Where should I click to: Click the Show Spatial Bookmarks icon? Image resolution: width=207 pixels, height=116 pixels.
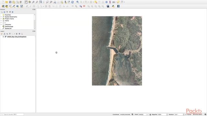69,2
